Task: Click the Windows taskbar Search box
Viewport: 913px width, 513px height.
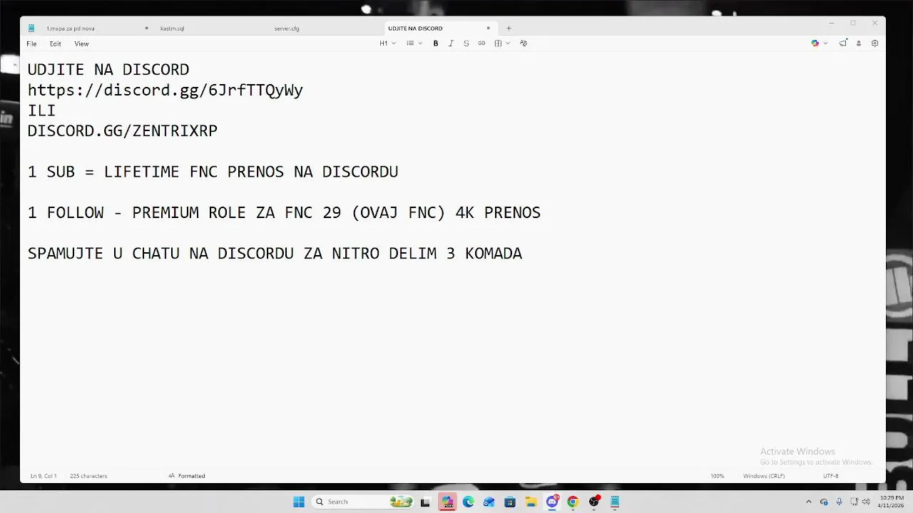Action: point(362,502)
